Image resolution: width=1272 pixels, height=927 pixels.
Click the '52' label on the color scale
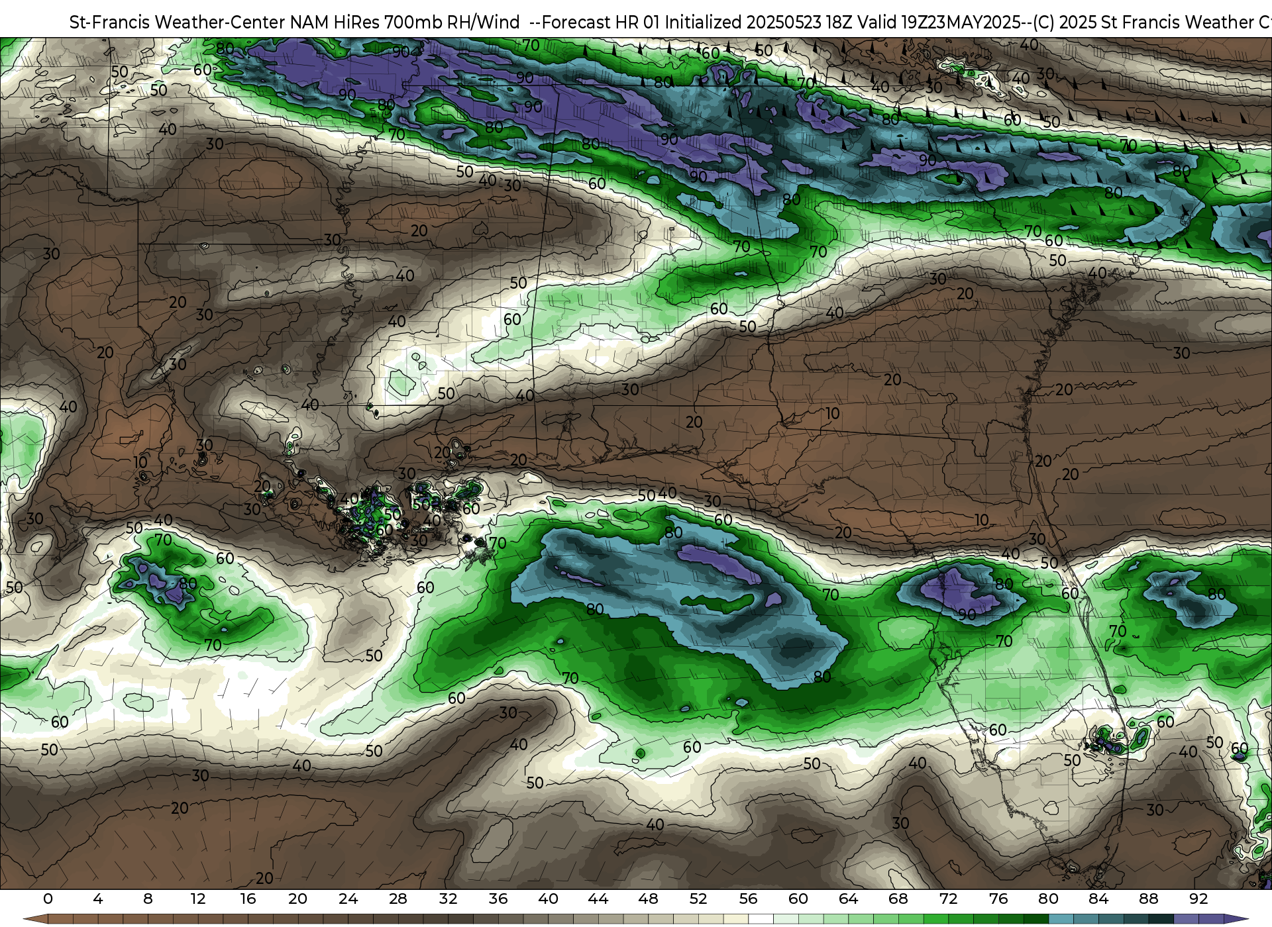click(698, 899)
